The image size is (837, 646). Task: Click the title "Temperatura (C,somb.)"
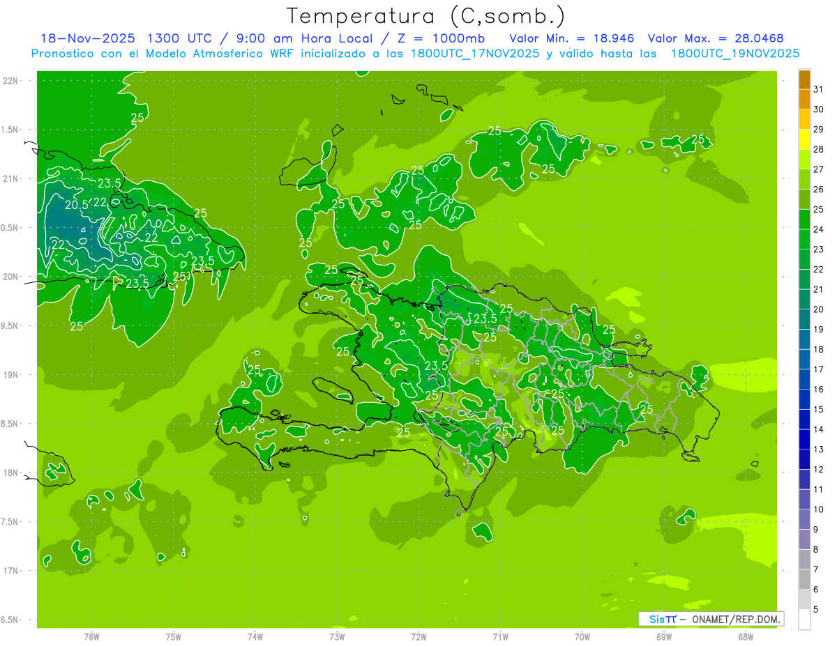point(425,15)
